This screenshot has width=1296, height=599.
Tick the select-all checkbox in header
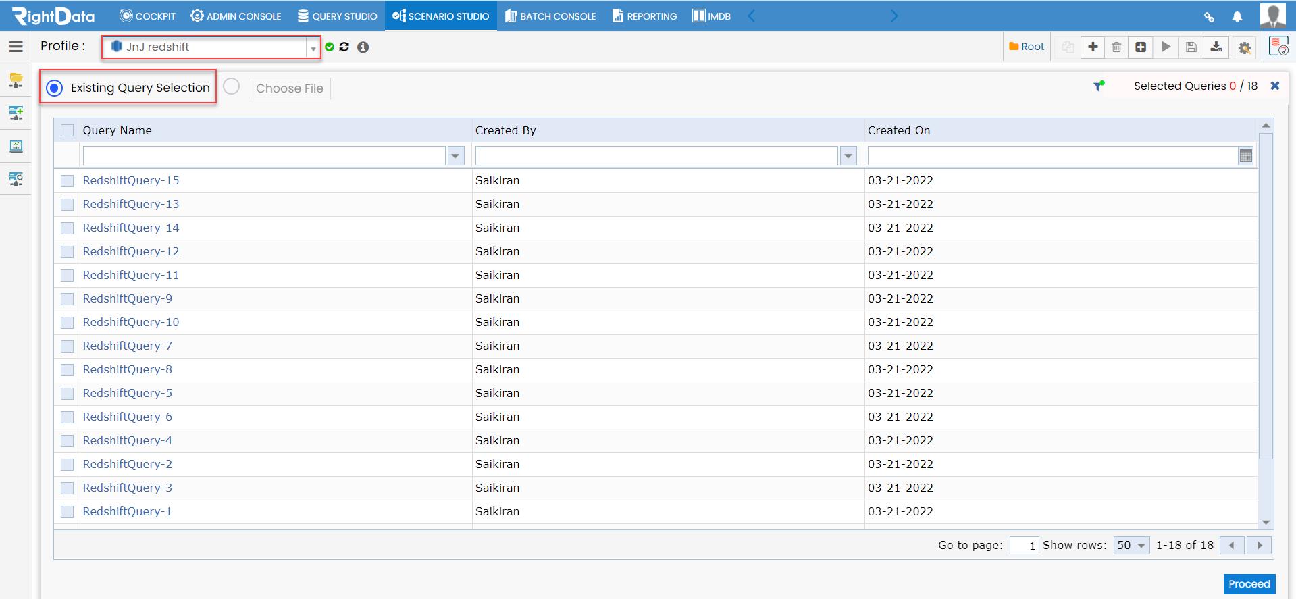68,130
